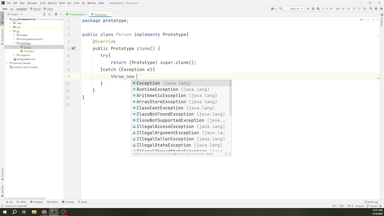This screenshot has width=384, height=216.
Task: Open the Profiler tool window
Action: coord(52,202)
